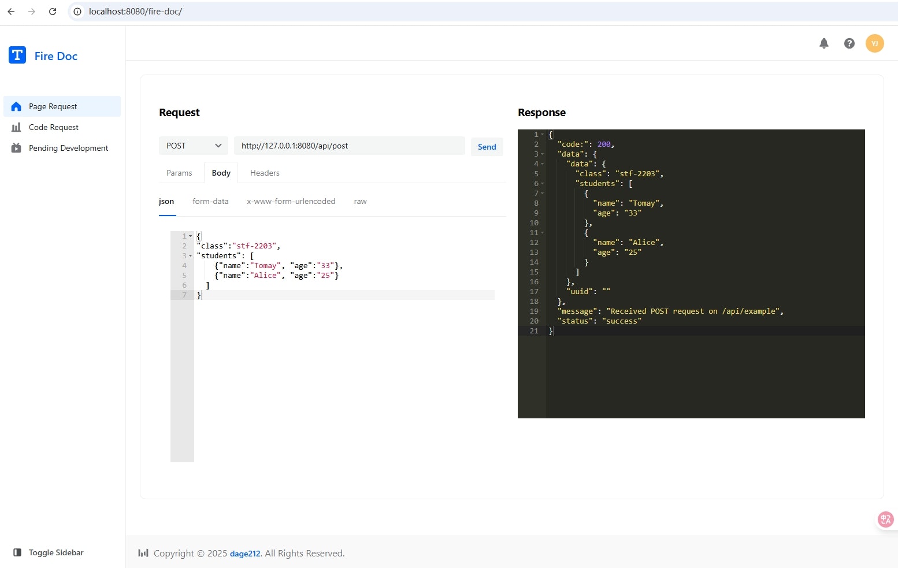Open Pending Development in sidebar
Viewport: 898px width, 568px height.
62,148
